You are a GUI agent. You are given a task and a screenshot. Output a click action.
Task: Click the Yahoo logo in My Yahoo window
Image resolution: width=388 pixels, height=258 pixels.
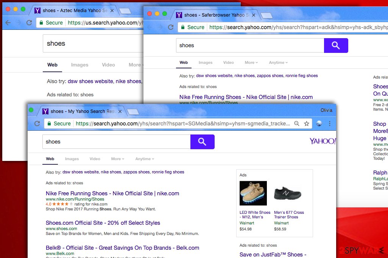(323, 141)
